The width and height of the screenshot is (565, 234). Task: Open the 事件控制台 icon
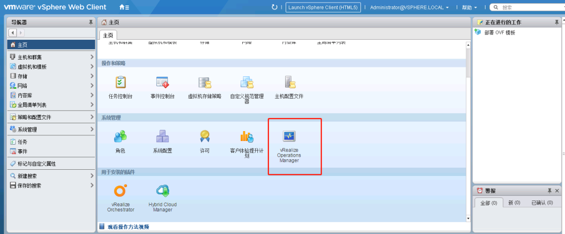(163, 82)
